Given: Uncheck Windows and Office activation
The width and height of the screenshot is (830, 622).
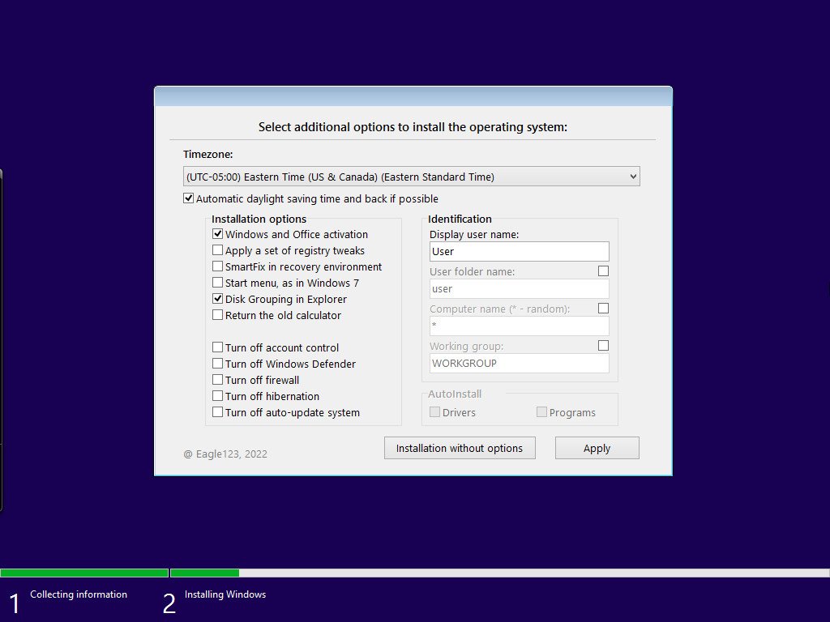Looking at the screenshot, I should [217, 234].
